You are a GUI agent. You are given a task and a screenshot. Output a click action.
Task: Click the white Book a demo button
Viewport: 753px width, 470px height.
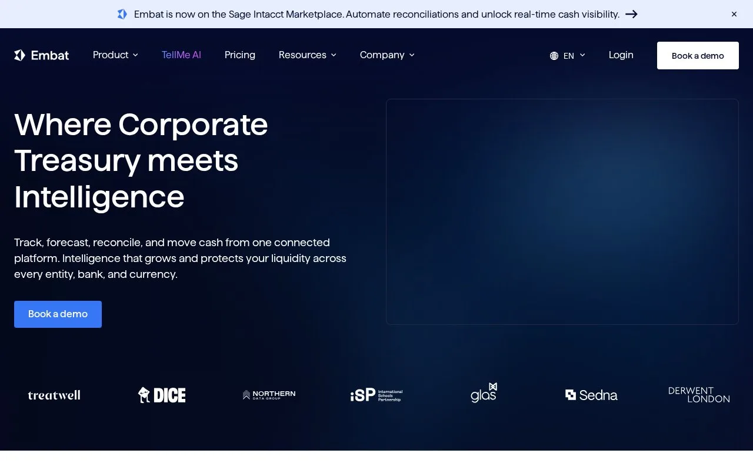click(698, 55)
